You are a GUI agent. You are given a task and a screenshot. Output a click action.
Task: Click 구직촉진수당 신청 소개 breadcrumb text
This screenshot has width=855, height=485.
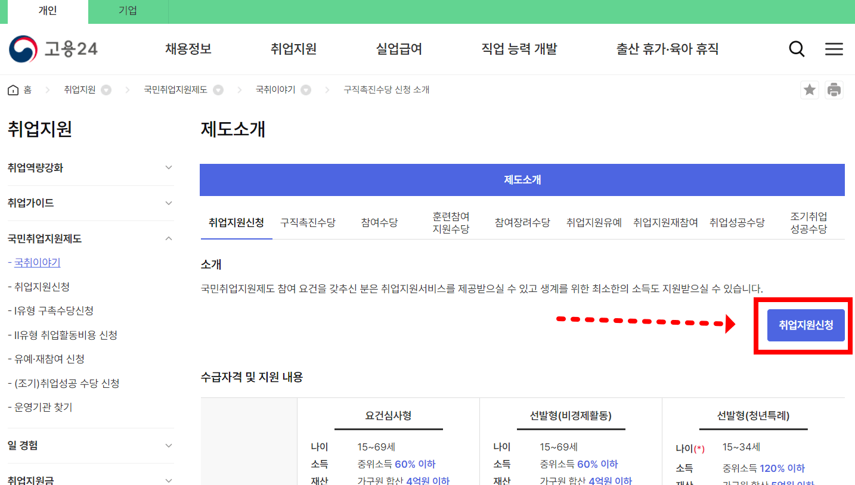(x=386, y=90)
